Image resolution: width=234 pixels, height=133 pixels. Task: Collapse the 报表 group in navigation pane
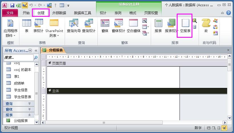click(19, 115)
